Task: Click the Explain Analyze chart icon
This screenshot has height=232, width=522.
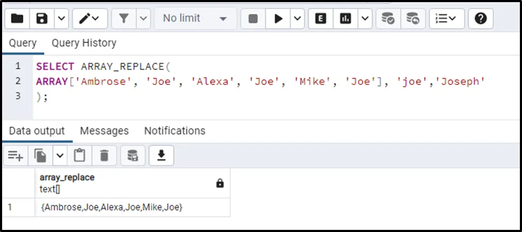Action: (346, 19)
